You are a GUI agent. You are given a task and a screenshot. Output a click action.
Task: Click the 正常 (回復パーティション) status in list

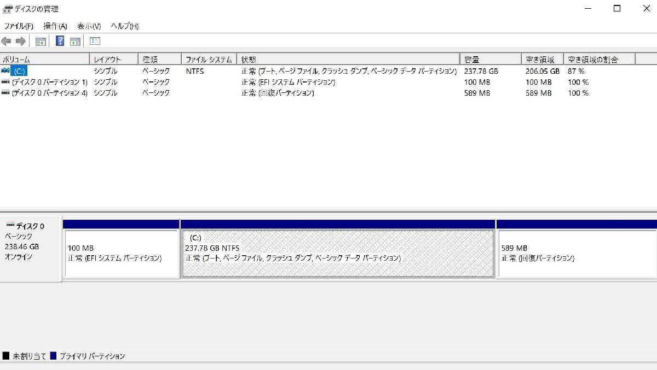click(x=278, y=93)
